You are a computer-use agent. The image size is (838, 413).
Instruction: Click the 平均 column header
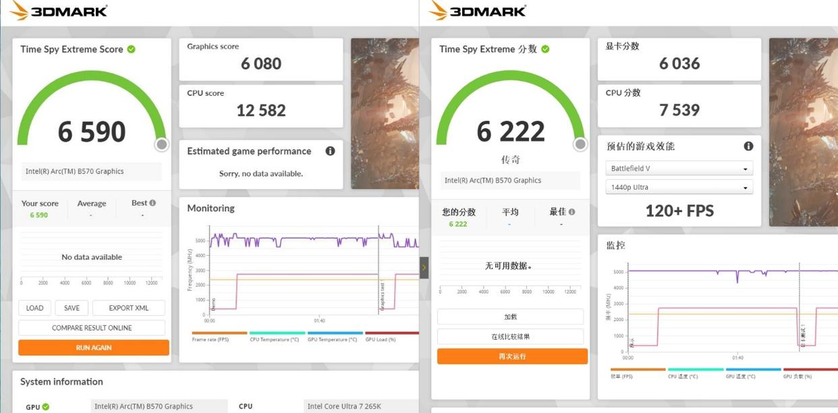pyautogui.click(x=511, y=212)
